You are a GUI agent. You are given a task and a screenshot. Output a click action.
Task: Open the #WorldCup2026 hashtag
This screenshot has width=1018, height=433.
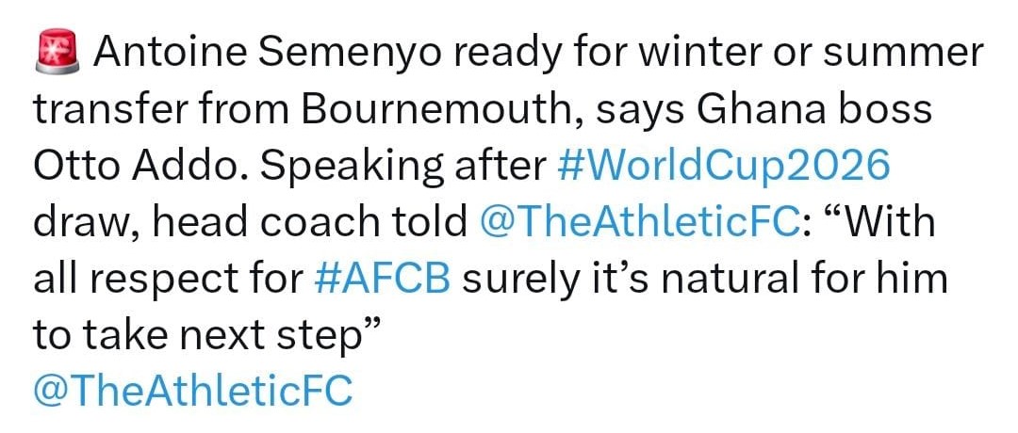[718, 167]
